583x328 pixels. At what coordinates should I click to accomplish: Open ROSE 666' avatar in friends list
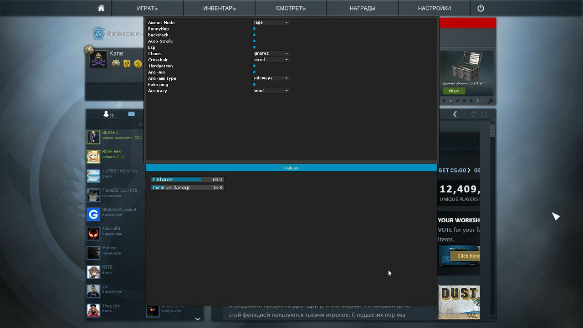[x=93, y=156]
